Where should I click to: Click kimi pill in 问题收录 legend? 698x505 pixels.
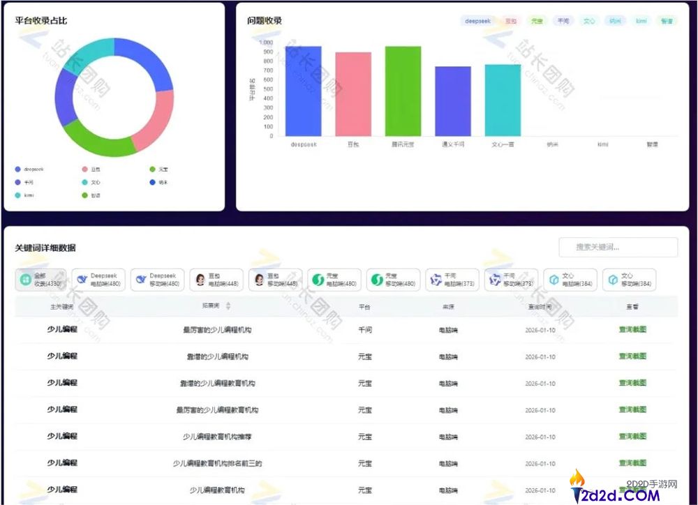(641, 21)
